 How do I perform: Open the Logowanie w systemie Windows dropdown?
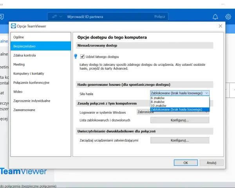coord(173,112)
